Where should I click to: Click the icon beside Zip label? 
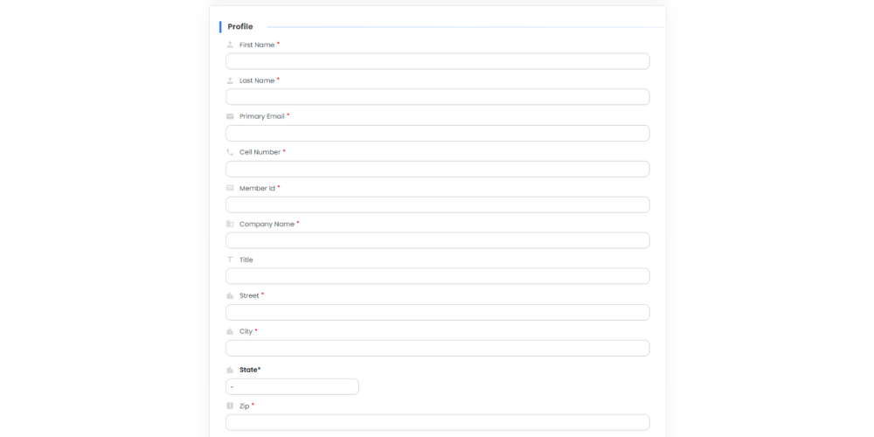click(230, 406)
